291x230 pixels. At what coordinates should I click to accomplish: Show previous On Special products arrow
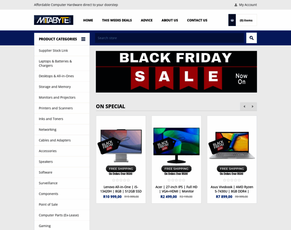pyautogui.click(x=244, y=107)
